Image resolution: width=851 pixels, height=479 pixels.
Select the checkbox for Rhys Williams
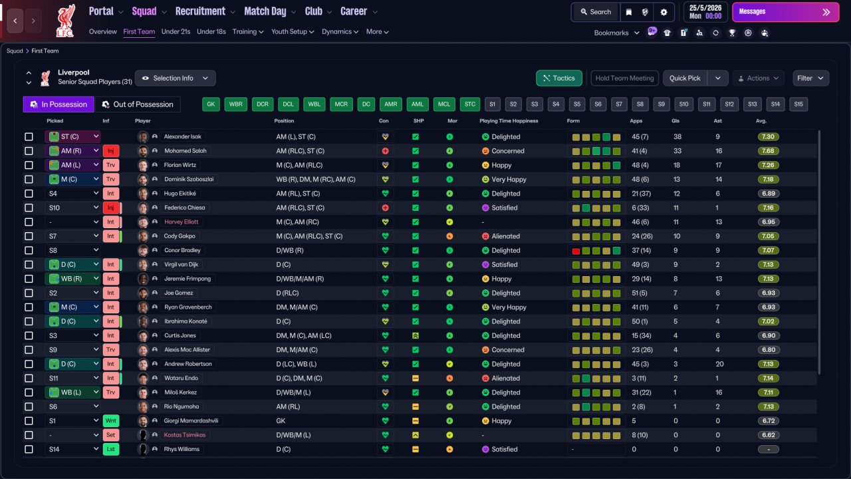[x=29, y=449]
